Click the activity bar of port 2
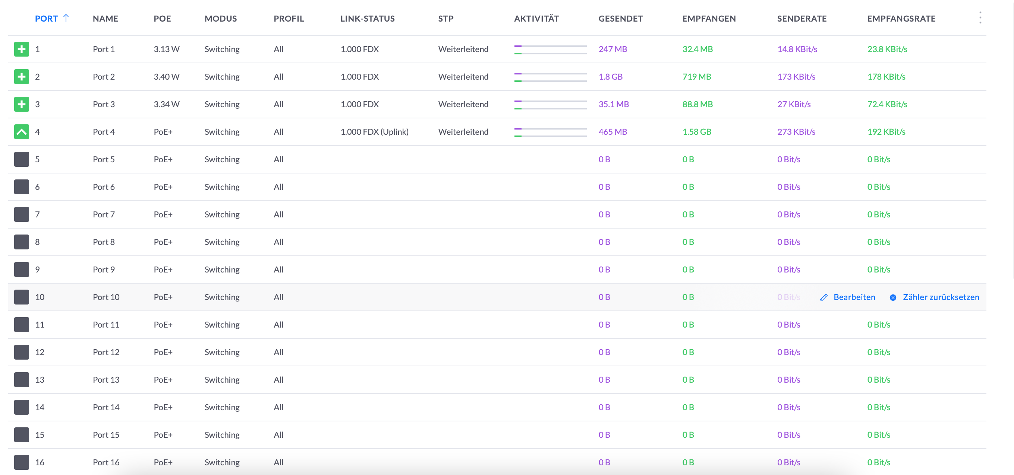 click(550, 77)
